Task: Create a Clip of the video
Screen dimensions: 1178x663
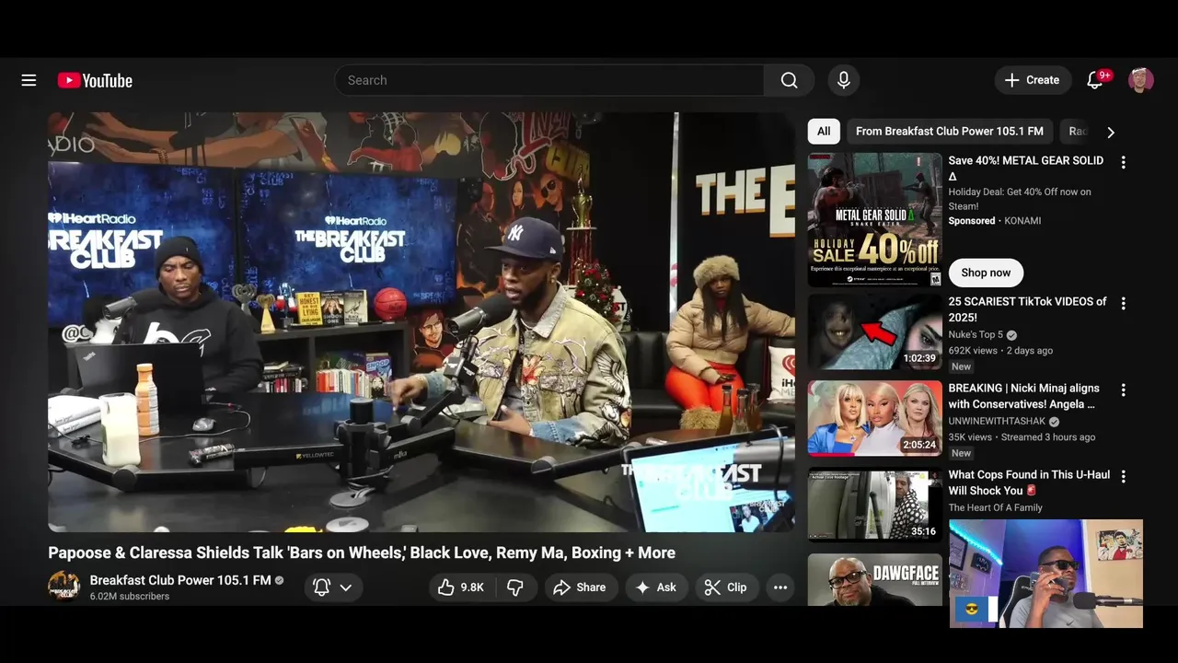Action: 725,587
